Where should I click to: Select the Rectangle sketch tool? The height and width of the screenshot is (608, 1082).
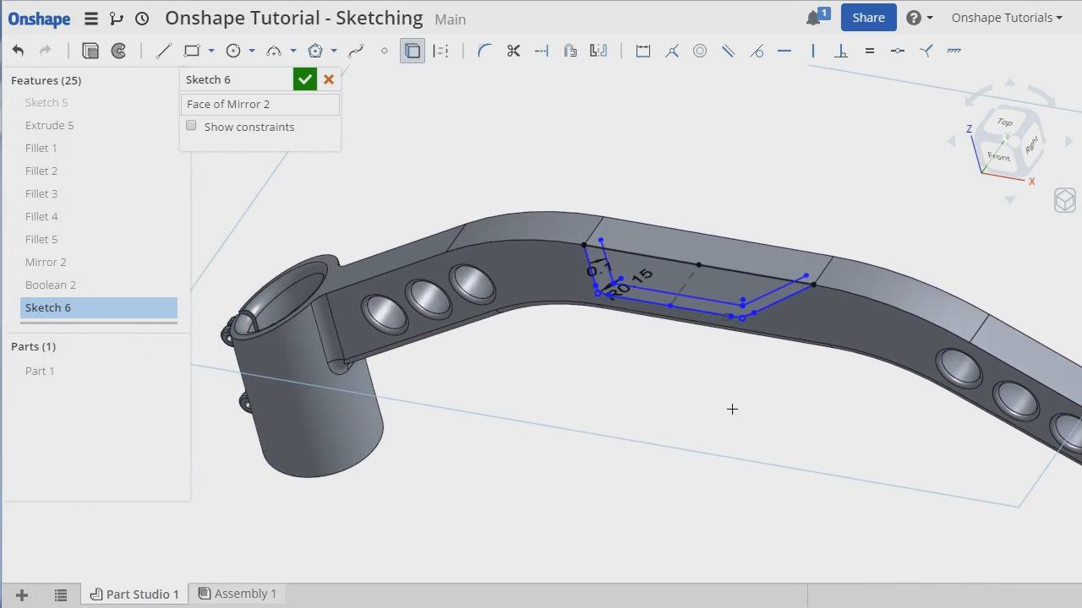[192, 51]
